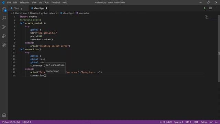This screenshot has height=124, width=220.
Task: Click Desktop in the breadcrumb path
Action: tap(34, 13)
